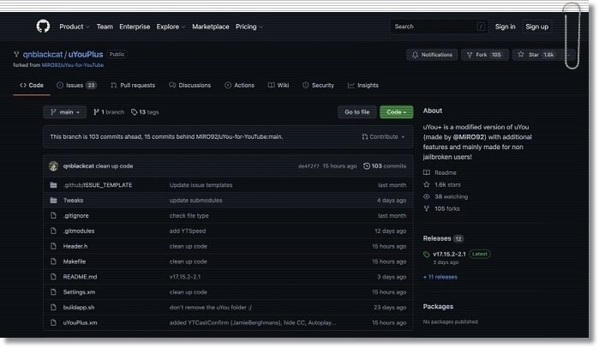599x348 pixels.
Task: Open the MIRO92/uYou-for-YouTube fork source link
Action: pyautogui.click(x=73, y=65)
